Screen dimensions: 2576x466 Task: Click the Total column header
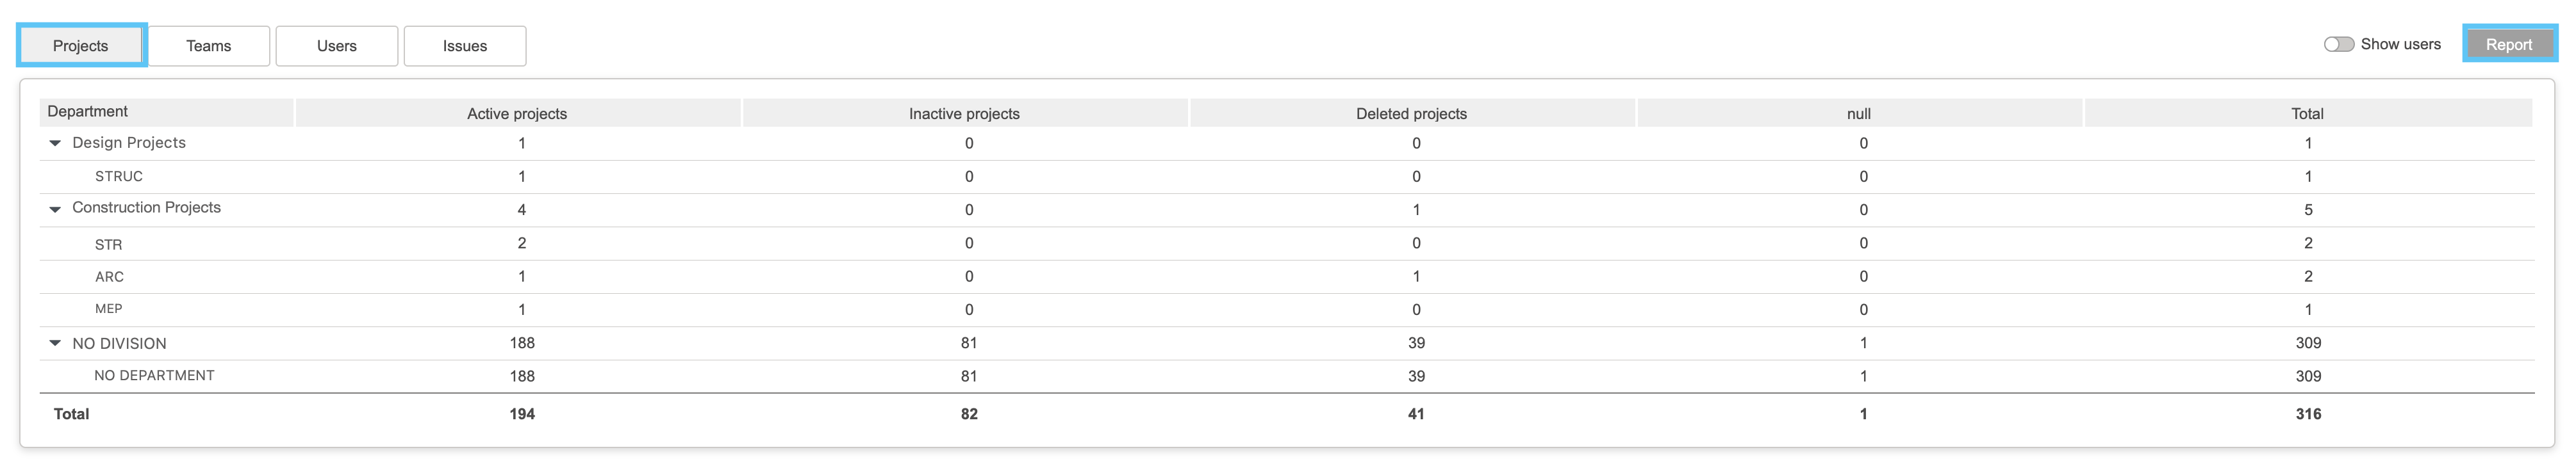pyautogui.click(x=2307, y=113)
